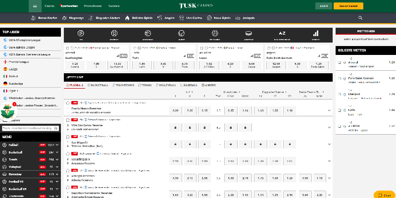The width and height of the screenshot is (396, 198).
Task: Open the Über/Unter market dropdown header
Action: click(232, 92)
